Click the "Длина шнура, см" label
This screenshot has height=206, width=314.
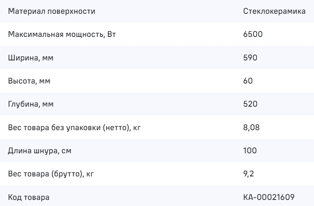click(38, 151)
